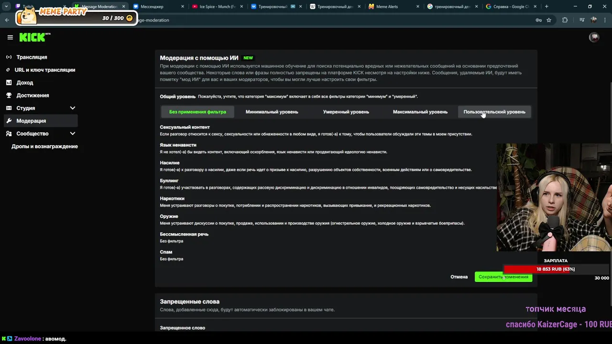Expand the Студия section chevron
Screen dimensions: 612x344
(x=73, y=108)
